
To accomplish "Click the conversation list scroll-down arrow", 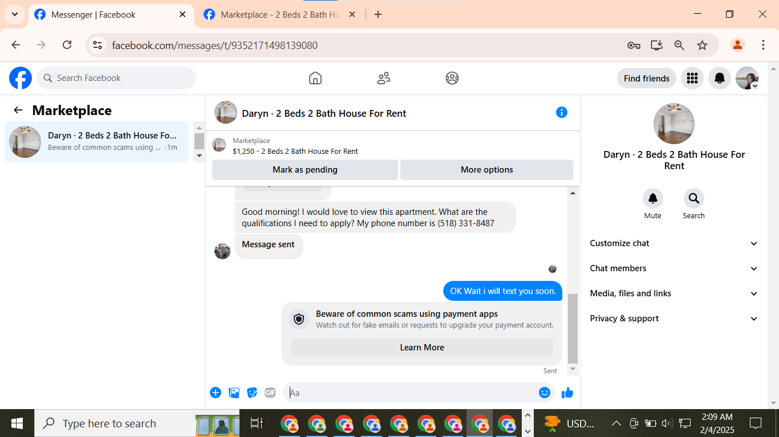I will [199, 155].
